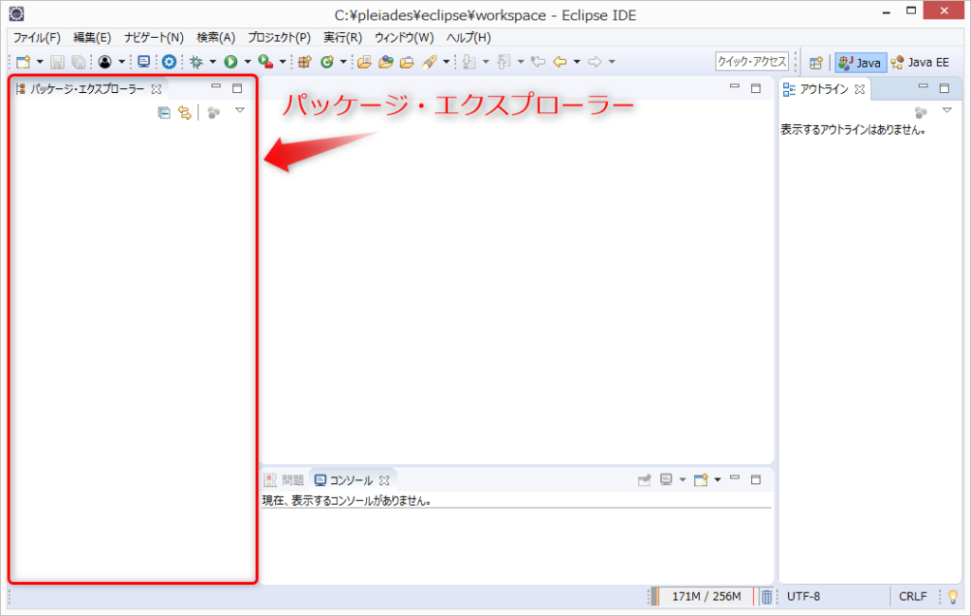Click the blue monitor console toolbar icon
Image resolution: width=971 pixels, height=616 pixels.
(x=144, y=62)
